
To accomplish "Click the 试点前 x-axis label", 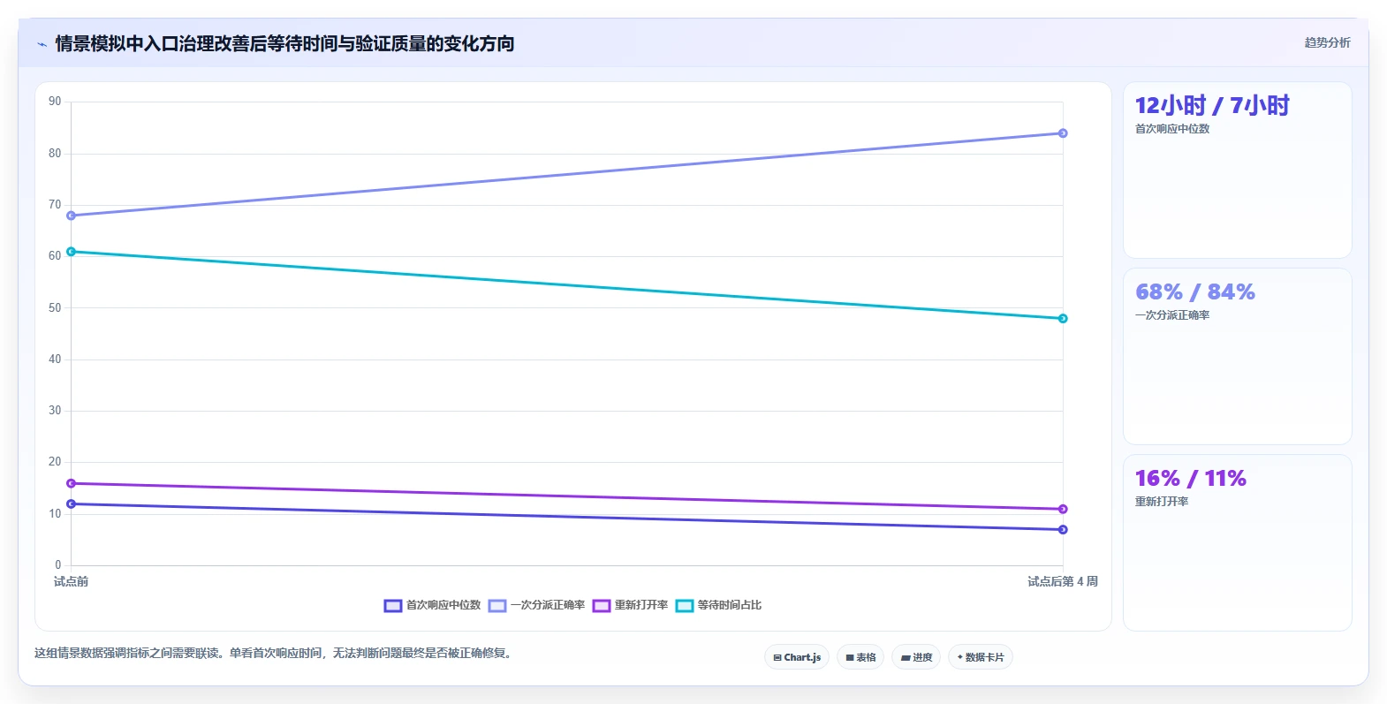I will pos(72,581).
